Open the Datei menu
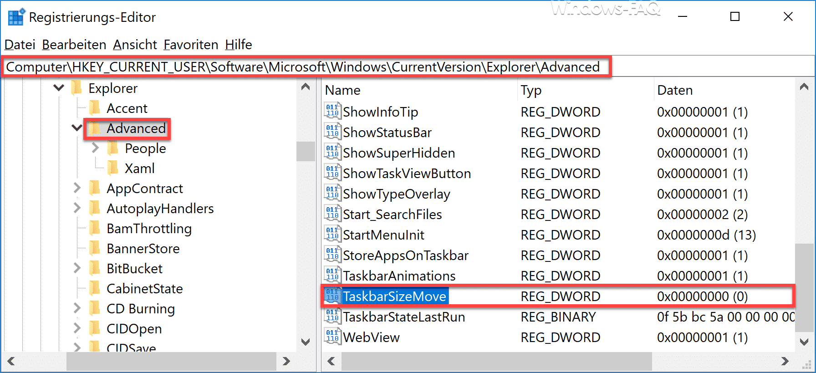This screenshot has width=816, height=373. pos(20,45)
